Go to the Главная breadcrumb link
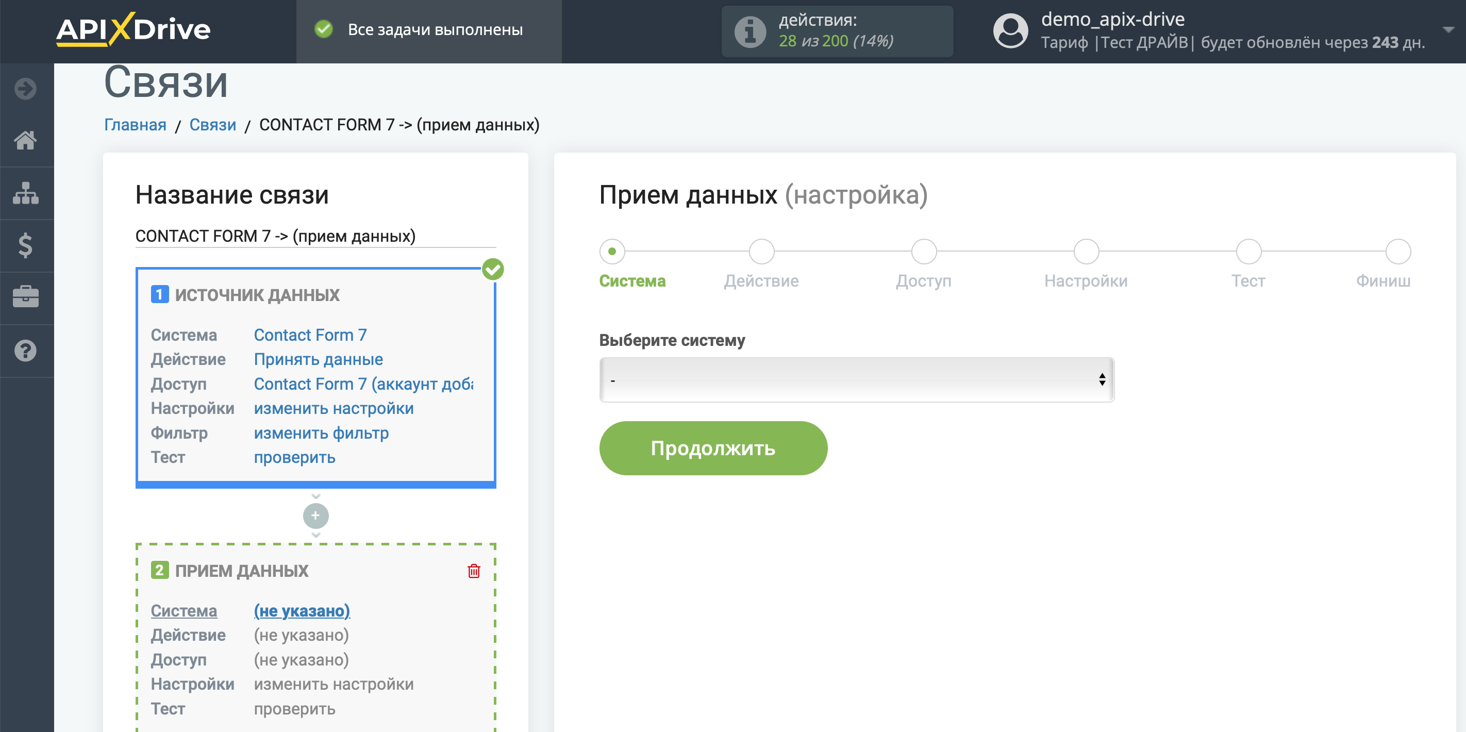The height and width of the screenshot is (732, 1466). (x=136, y=125)
